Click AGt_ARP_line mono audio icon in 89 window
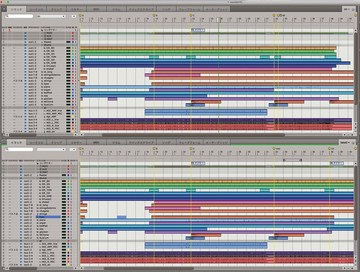 44,111
